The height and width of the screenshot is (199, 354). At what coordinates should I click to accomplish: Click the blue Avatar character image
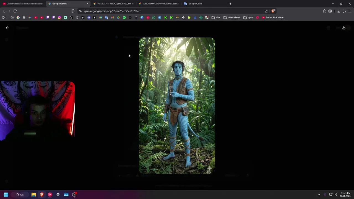[x=177, y=106]
